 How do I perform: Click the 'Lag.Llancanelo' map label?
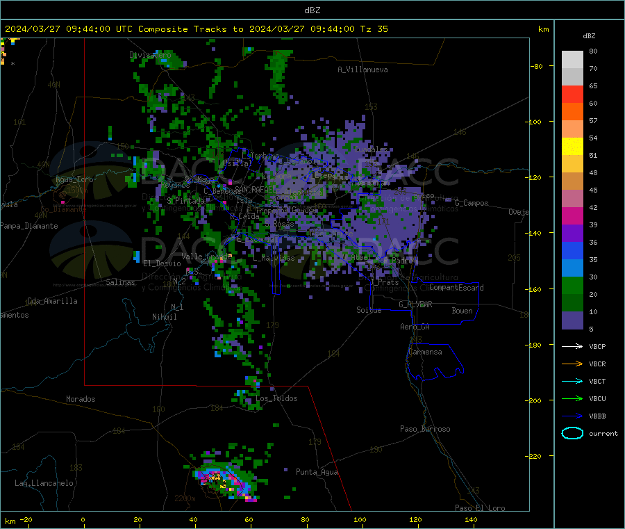(x=44, y=484)
